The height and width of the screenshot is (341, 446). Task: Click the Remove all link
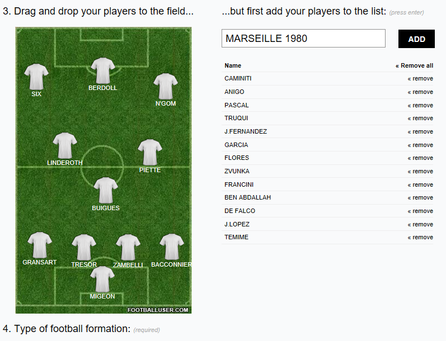point(414,65)
